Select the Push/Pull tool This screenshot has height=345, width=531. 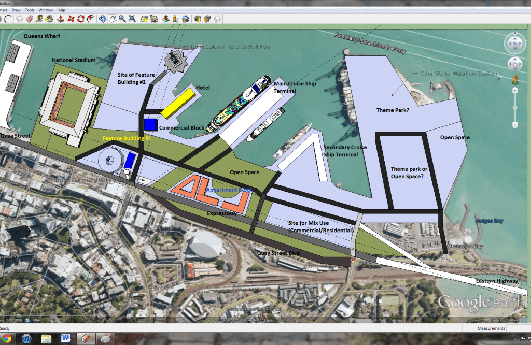coord(61,19)
